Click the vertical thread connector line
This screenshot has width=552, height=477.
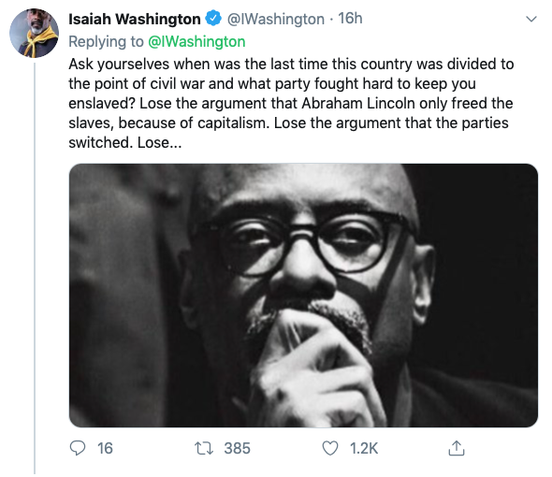point(35,268)
